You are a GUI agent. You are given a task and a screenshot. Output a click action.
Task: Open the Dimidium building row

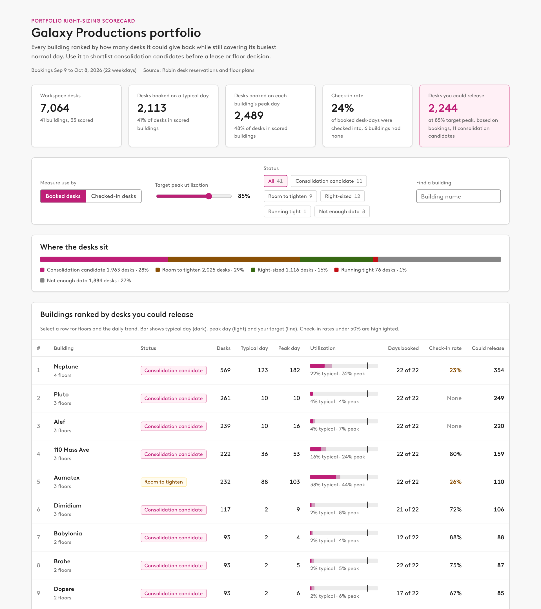270,510
